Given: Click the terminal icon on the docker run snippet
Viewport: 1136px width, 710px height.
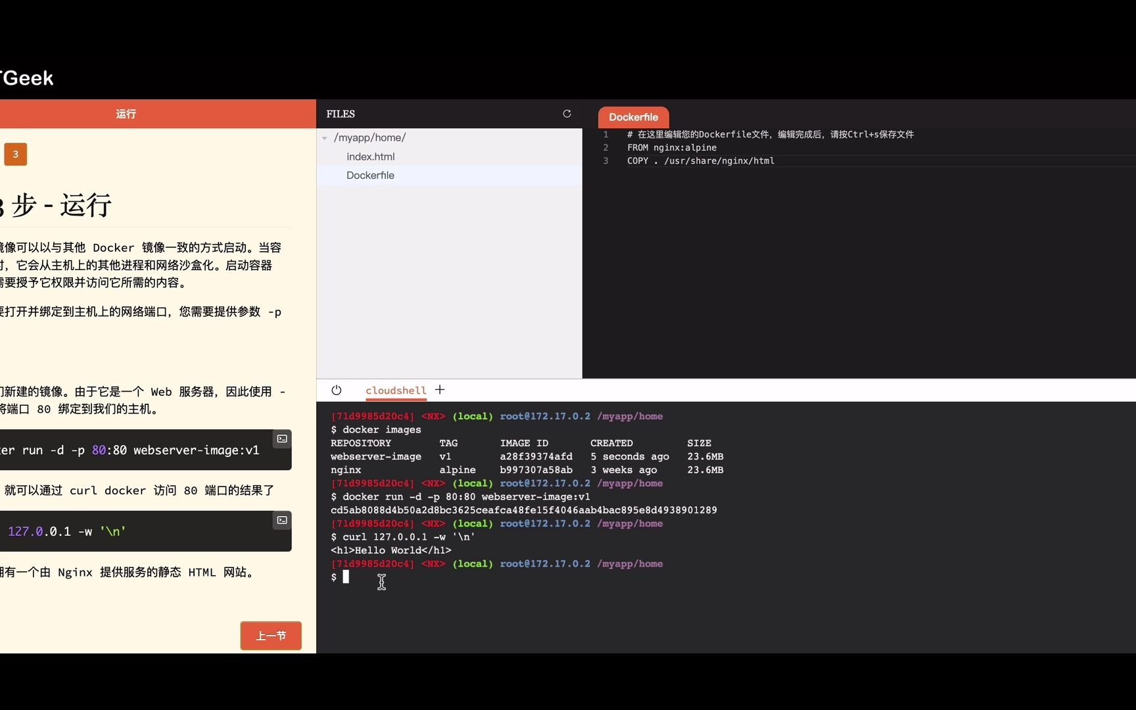Looking at the screenshot, I should coord(281,438).
